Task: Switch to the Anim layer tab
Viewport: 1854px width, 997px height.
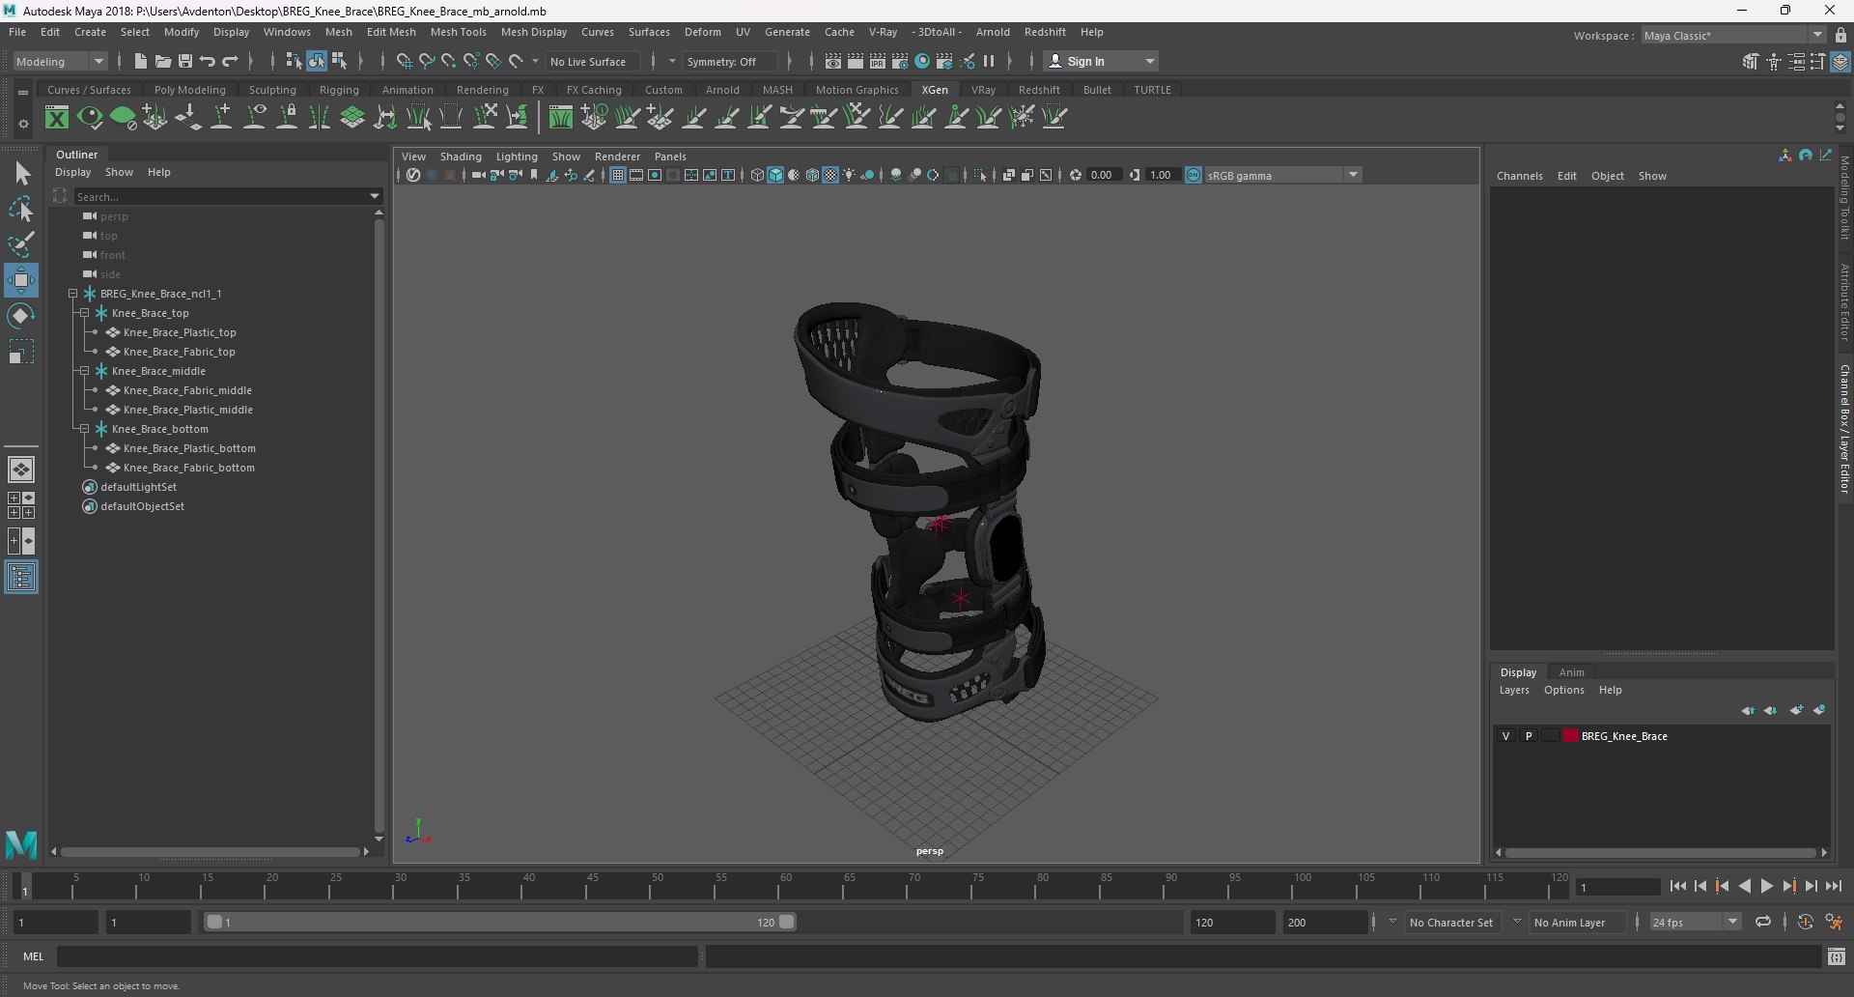Action: (x=1571, y=672)
